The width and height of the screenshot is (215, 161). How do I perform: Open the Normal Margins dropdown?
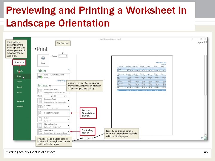pos(54,126)
